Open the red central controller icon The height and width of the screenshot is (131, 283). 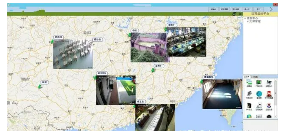pos(269,94)
